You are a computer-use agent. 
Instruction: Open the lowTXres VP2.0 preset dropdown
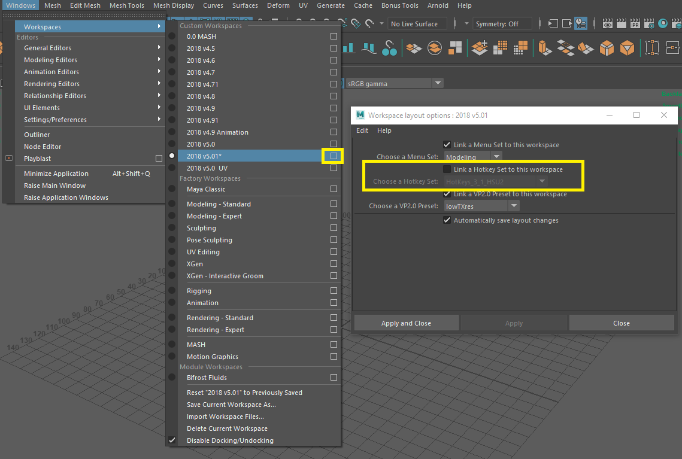point(514,205)
